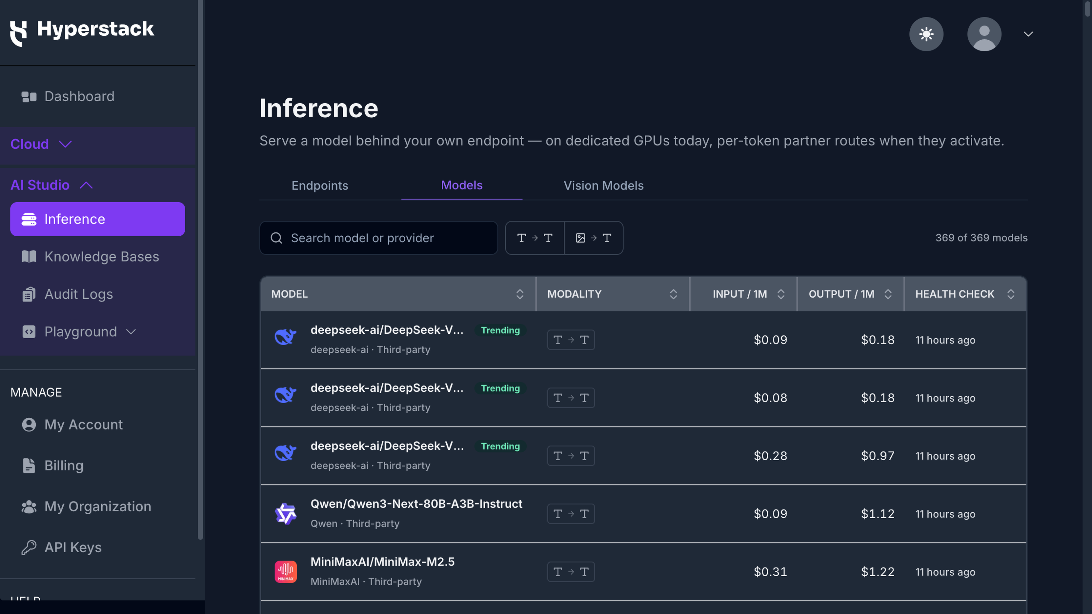Screen dimensions: 1092x614
Task: Open Billing document icon
Action: (x=29, y=465)
